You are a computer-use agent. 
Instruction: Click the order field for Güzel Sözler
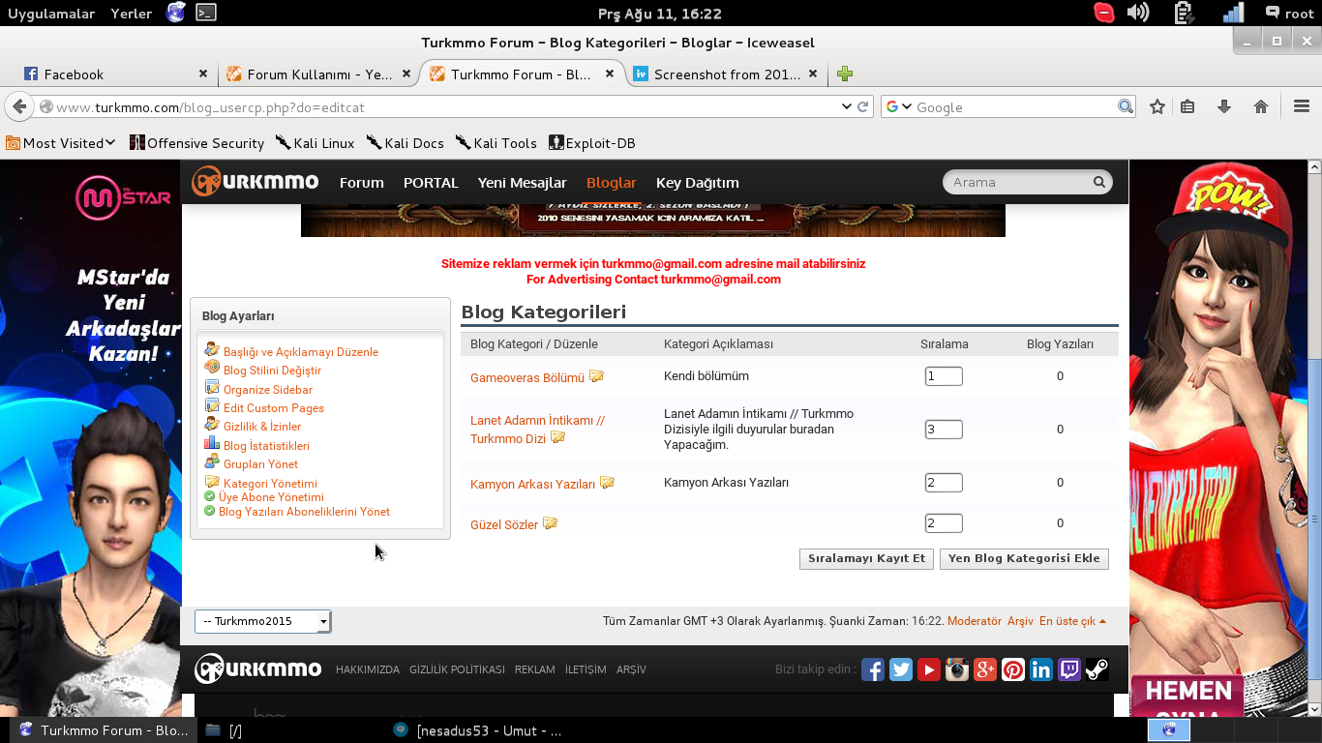(944, 523)
